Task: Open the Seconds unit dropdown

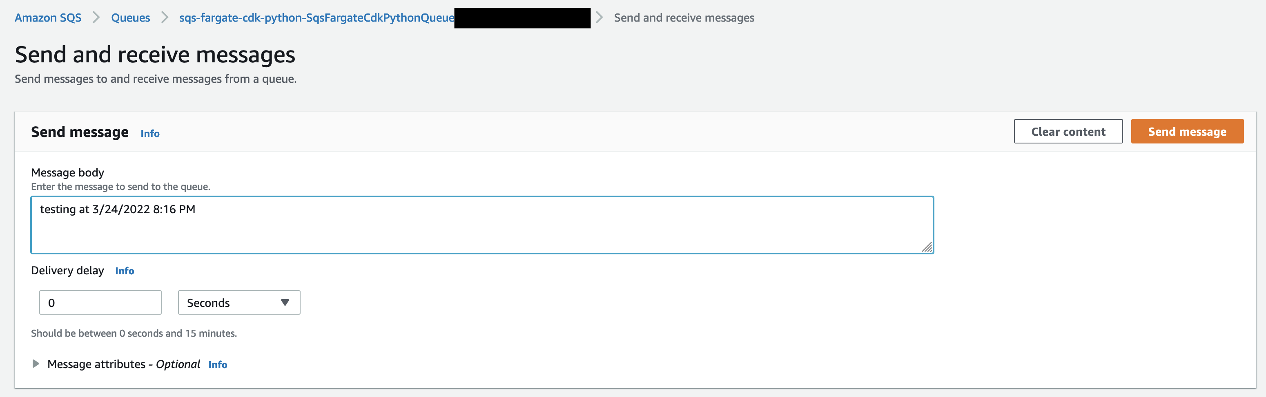Action: [239, 303]
